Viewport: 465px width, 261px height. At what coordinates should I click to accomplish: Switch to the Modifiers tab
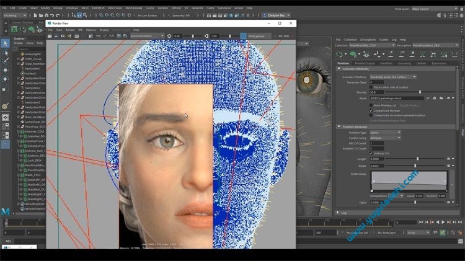click(386, 63)
